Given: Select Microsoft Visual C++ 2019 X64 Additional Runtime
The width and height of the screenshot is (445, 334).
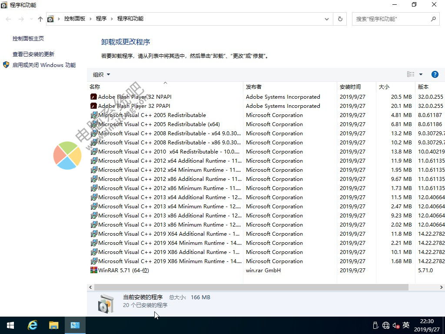Looking at the screenshot, I should 169,234.
